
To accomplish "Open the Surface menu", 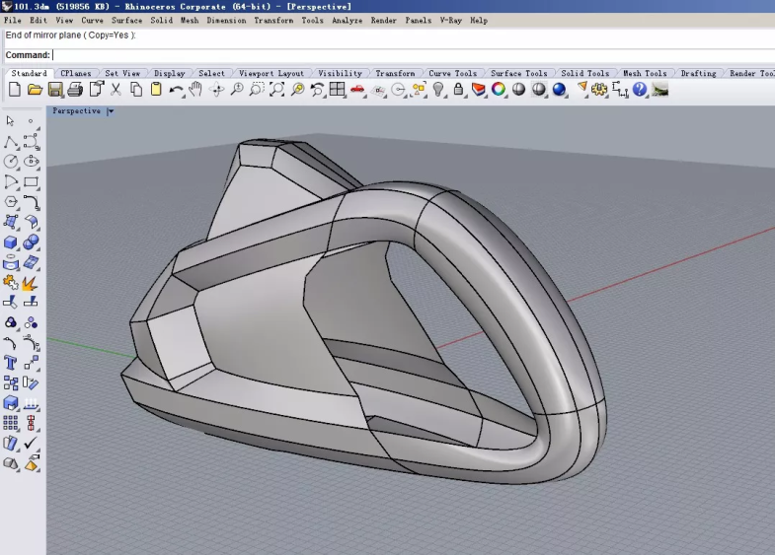I will click(x=126, y=20).
